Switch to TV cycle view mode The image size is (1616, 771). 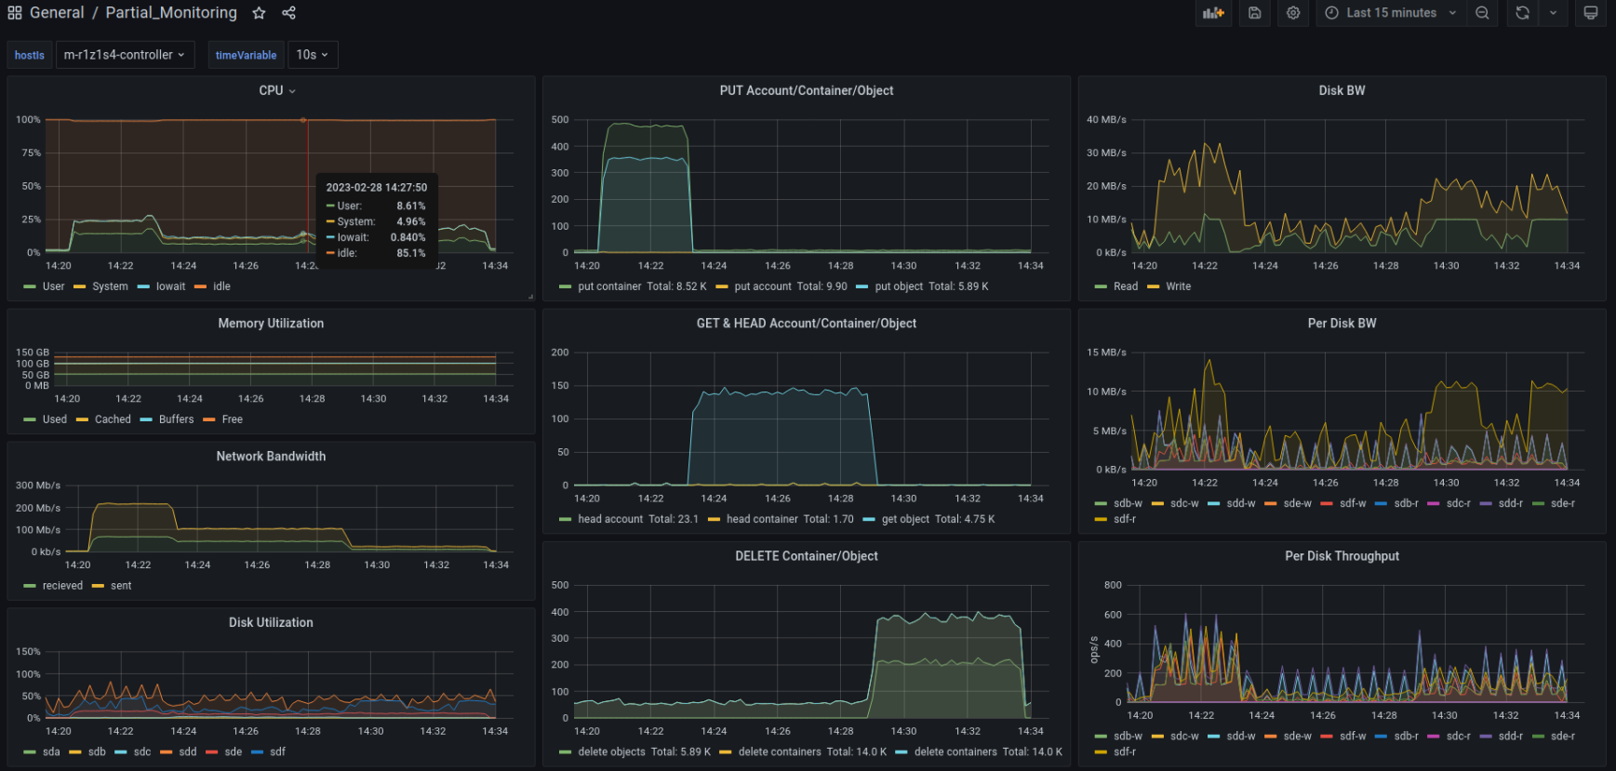pos(1591,13)
